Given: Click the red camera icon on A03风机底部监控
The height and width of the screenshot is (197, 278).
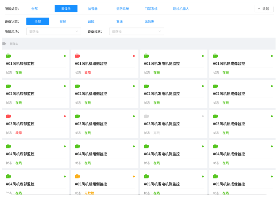Looking at the screenshot, I should pyautogui.click(x=8, y=116).
